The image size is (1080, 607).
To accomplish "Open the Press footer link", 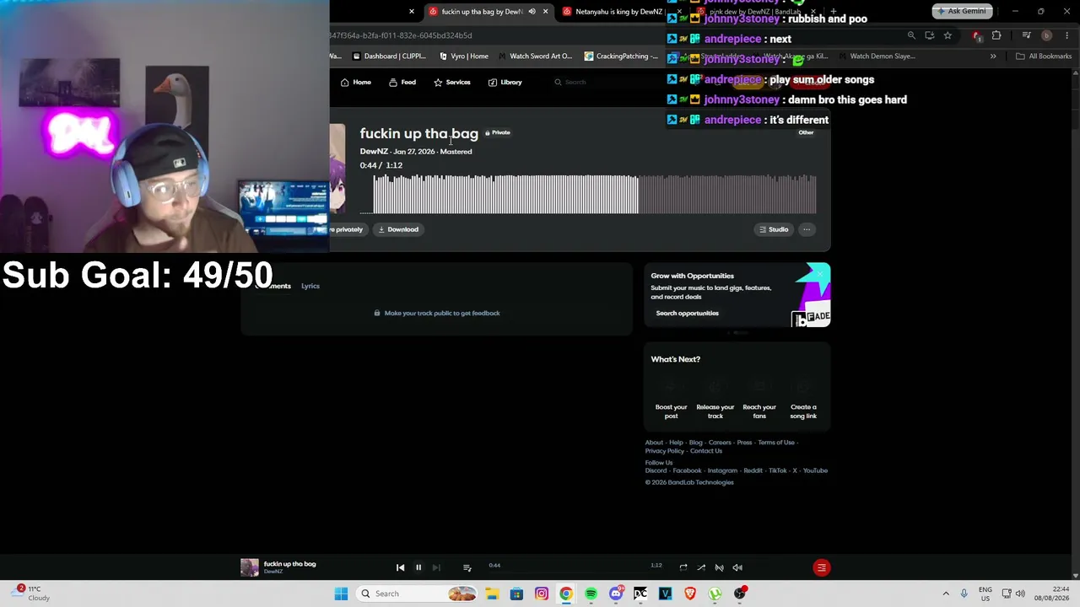I will [x=744, y=443].
